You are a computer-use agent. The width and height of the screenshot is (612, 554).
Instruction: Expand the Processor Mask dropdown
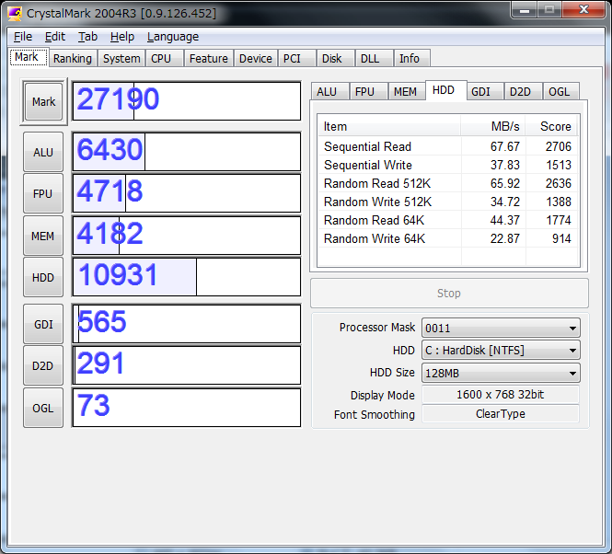pos(501,328)
